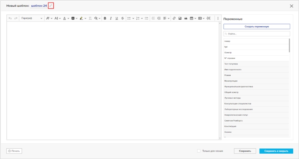Toggle underline formatting
299x159 pixels.
[x=117, y=18]
